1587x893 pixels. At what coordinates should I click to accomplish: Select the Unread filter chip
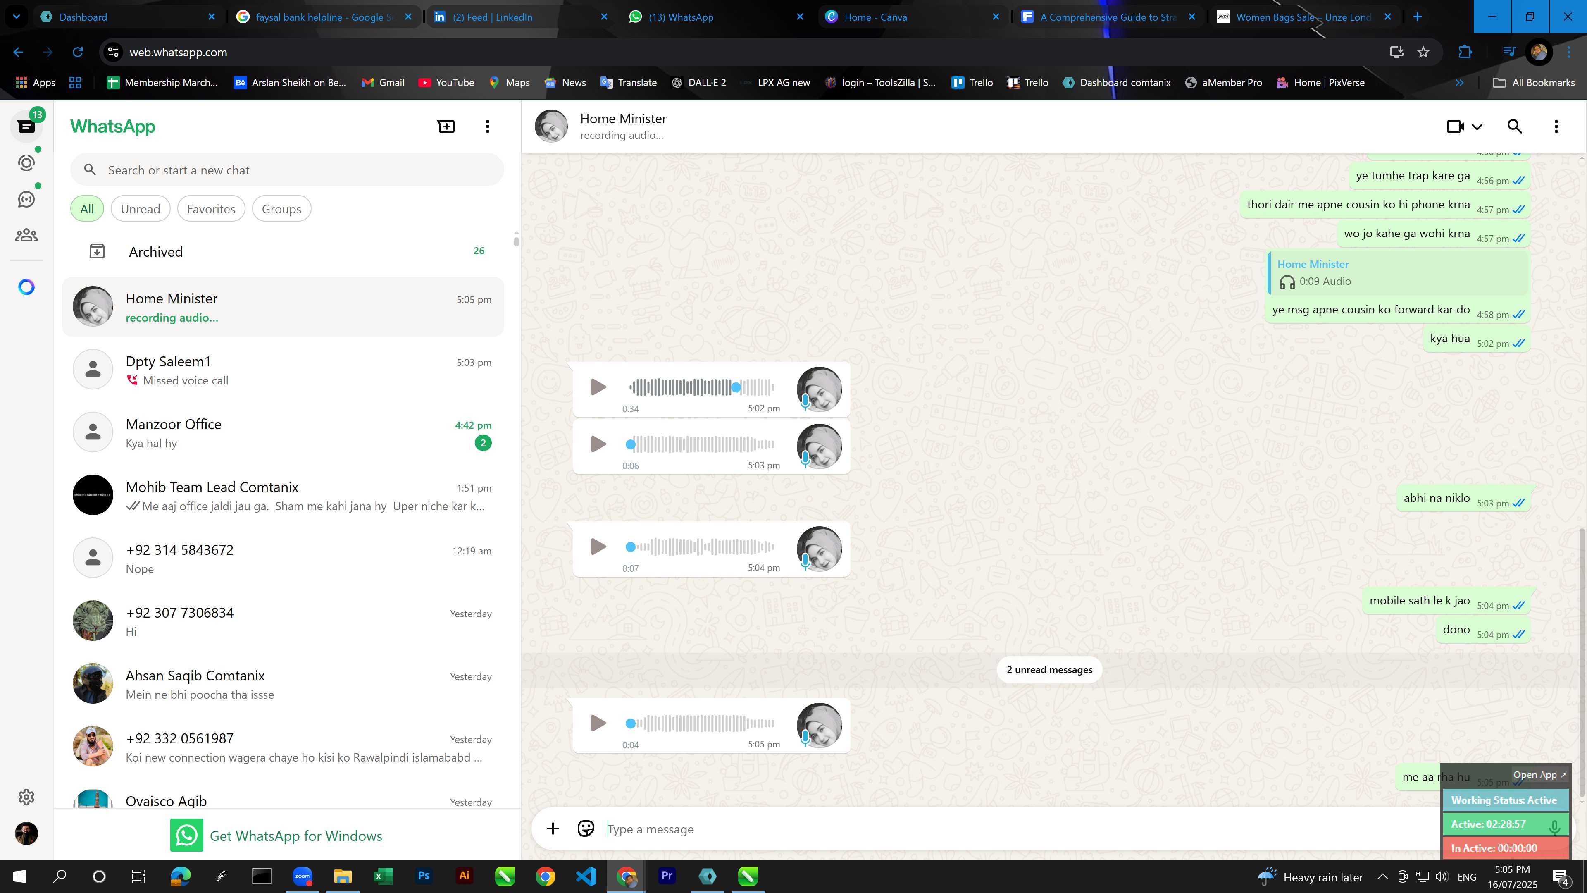pyautogui.click(x=141, y=209)
